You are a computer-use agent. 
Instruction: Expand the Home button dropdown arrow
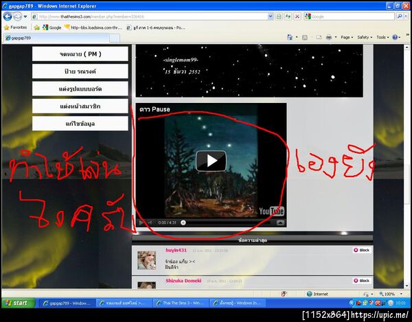pos(297,37)
